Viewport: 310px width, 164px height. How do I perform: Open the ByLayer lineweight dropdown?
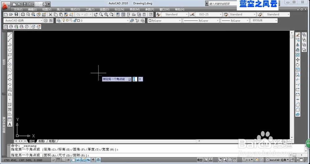pos(235,20)
